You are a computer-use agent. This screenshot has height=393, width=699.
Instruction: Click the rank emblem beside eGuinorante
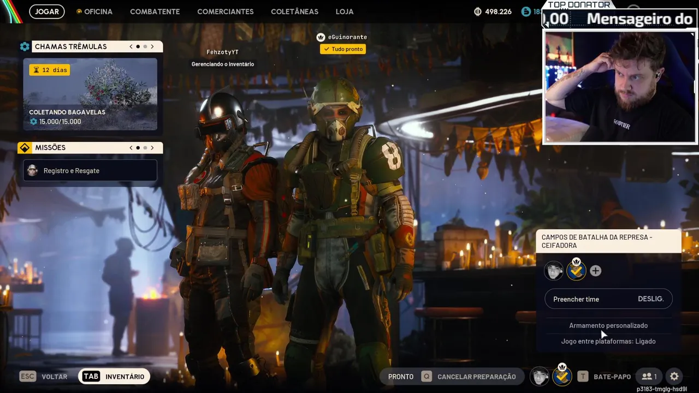click(x=321, y=37)
